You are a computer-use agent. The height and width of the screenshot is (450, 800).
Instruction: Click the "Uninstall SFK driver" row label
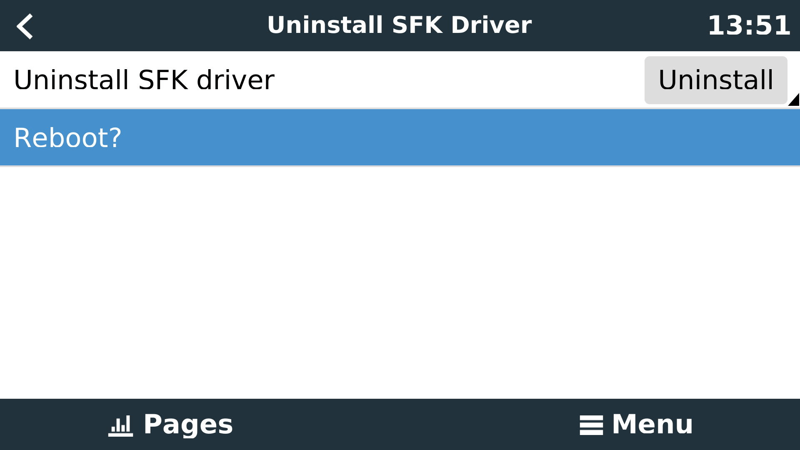tap(144, 80)
